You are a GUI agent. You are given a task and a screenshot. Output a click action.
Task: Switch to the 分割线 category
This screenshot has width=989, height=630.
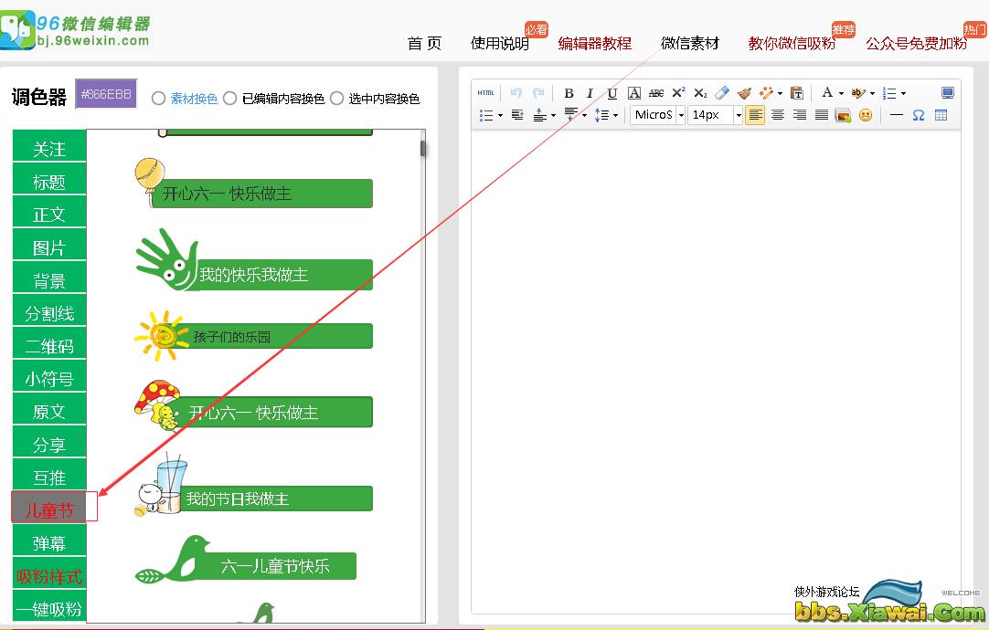pyautogui.click(x=49, y=313)
